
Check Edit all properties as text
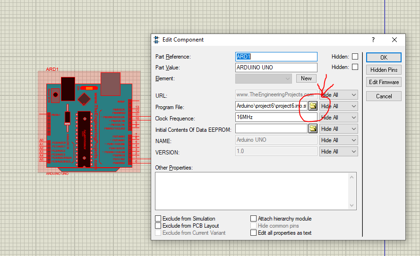point(253,233)
